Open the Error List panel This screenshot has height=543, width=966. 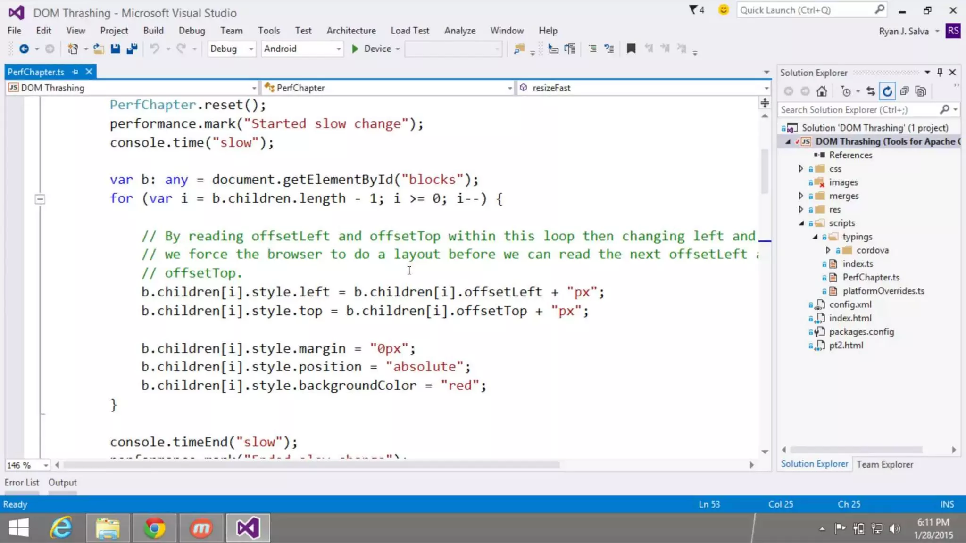tap(22, 483)
